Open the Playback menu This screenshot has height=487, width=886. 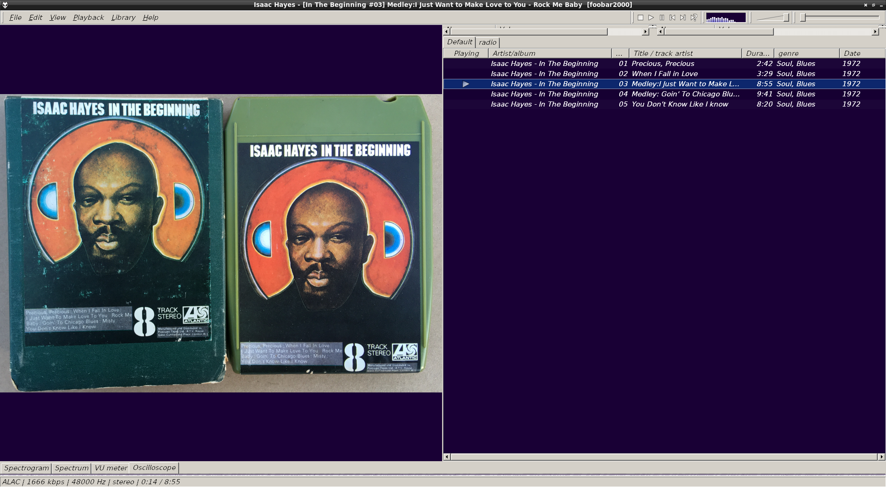pos(88,18)
